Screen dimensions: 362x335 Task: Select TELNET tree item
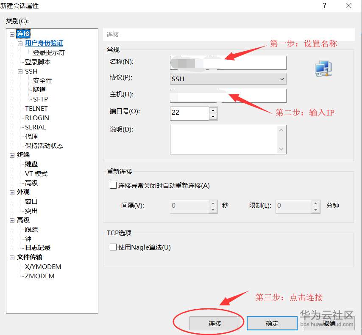[x=36, y=109]
